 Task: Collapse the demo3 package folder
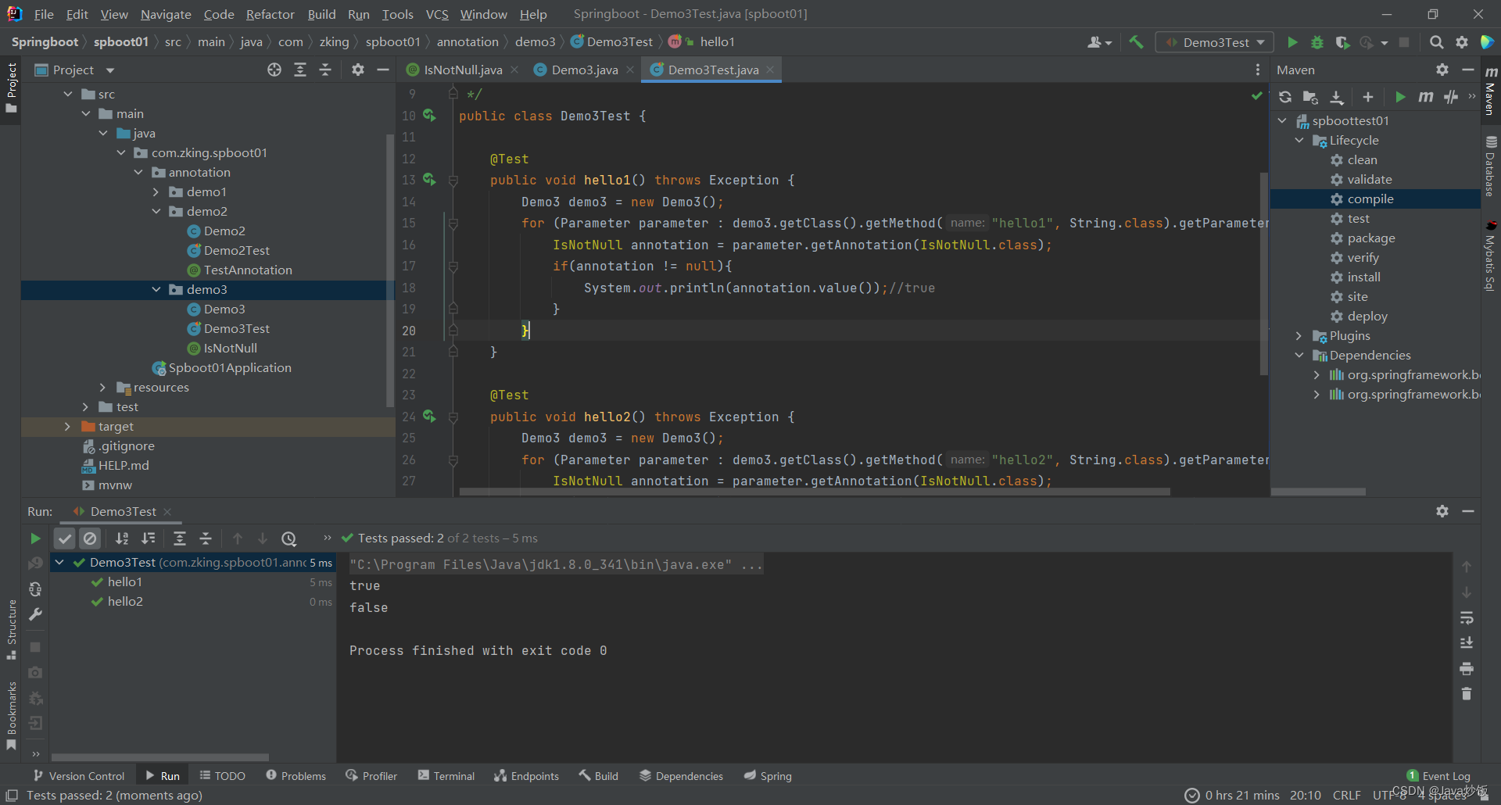[156, 289]
